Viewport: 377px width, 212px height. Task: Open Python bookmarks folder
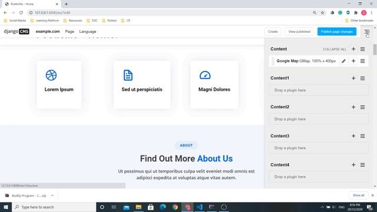(x=110, y=21)
